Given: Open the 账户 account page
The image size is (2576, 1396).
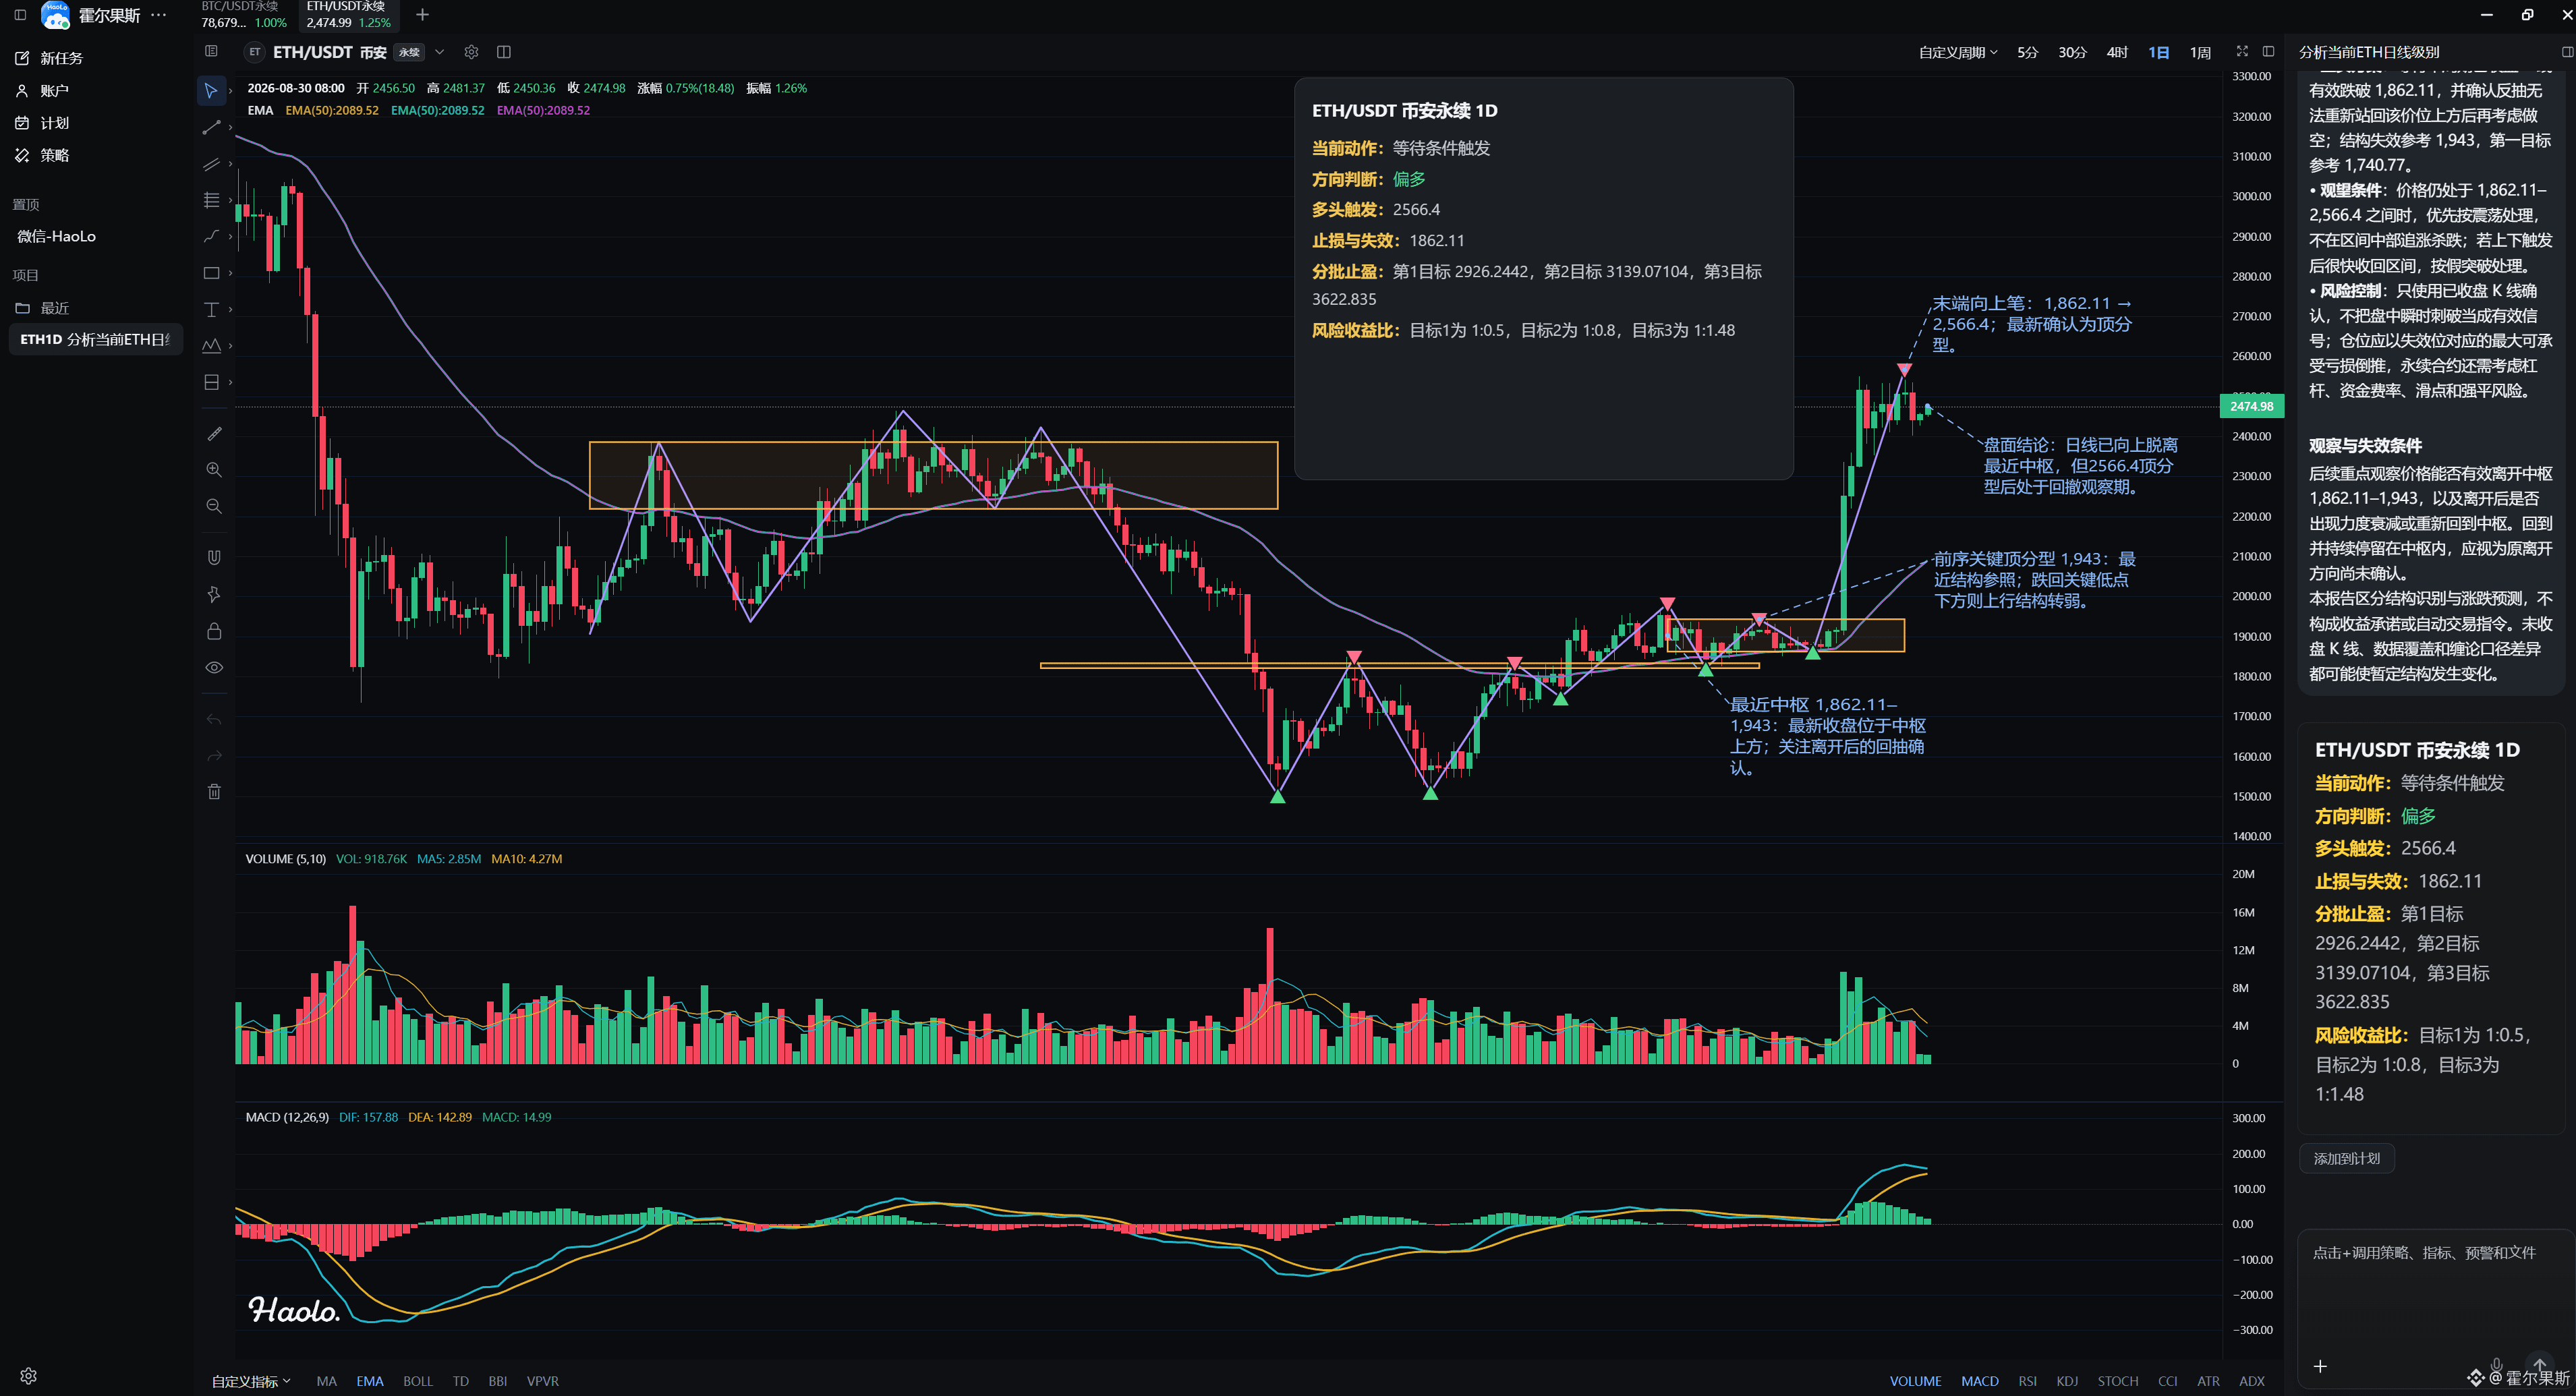Looking at the screenshot, I should click(x=42, y=90).
